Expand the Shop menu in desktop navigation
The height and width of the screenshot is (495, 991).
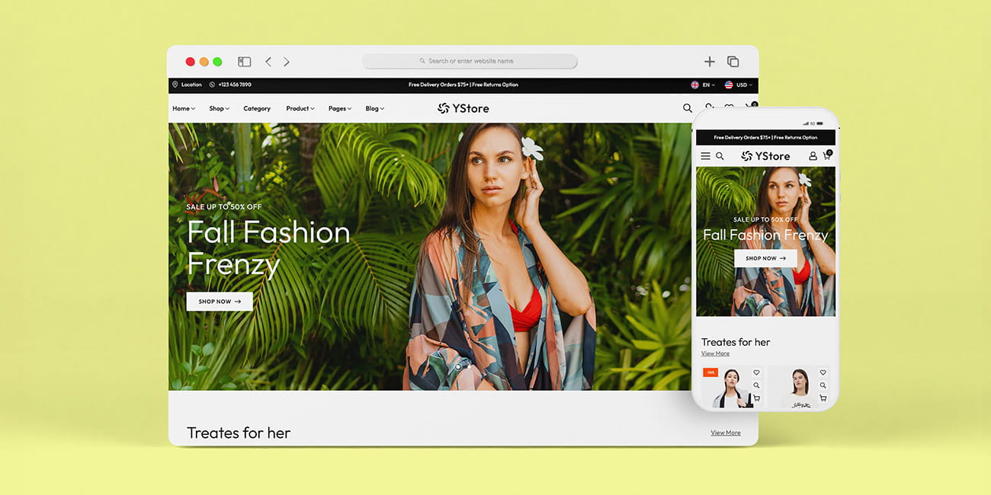[220, 108]
